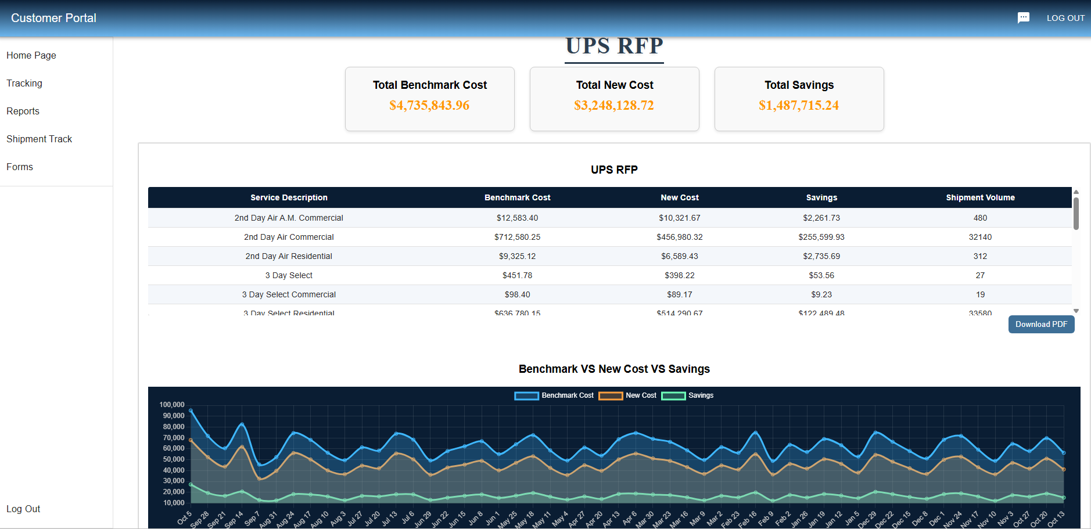
Task: Click table scrollbar down arrow
Action: click(1076, 311)
